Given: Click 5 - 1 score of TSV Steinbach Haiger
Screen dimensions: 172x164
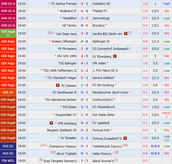Looking at the screenshot, I should point(84,78).
